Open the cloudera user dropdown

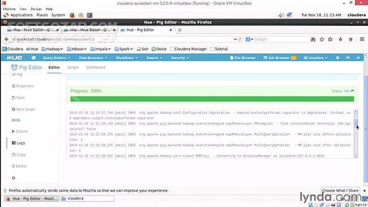coord(315,58)
